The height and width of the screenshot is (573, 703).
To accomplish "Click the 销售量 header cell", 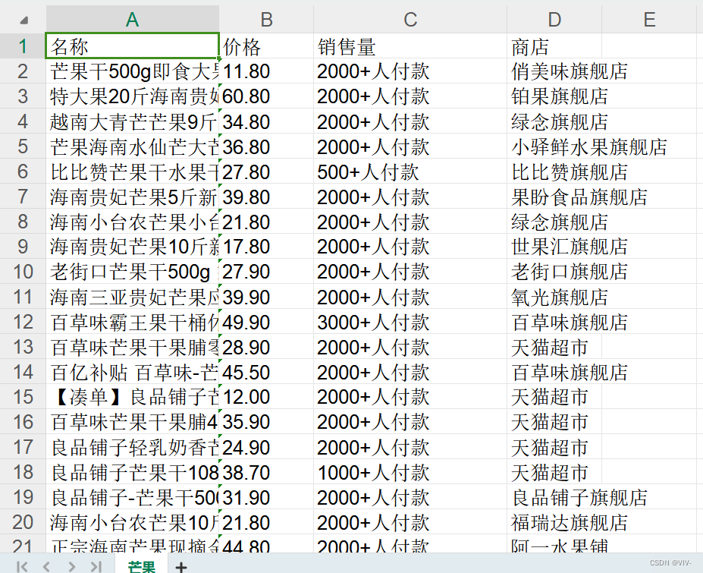I will [410, 46].
